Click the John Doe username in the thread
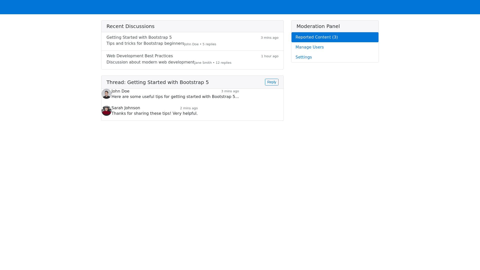The height and width of the screenshot is (270, 480). click(x=120, y=91)
